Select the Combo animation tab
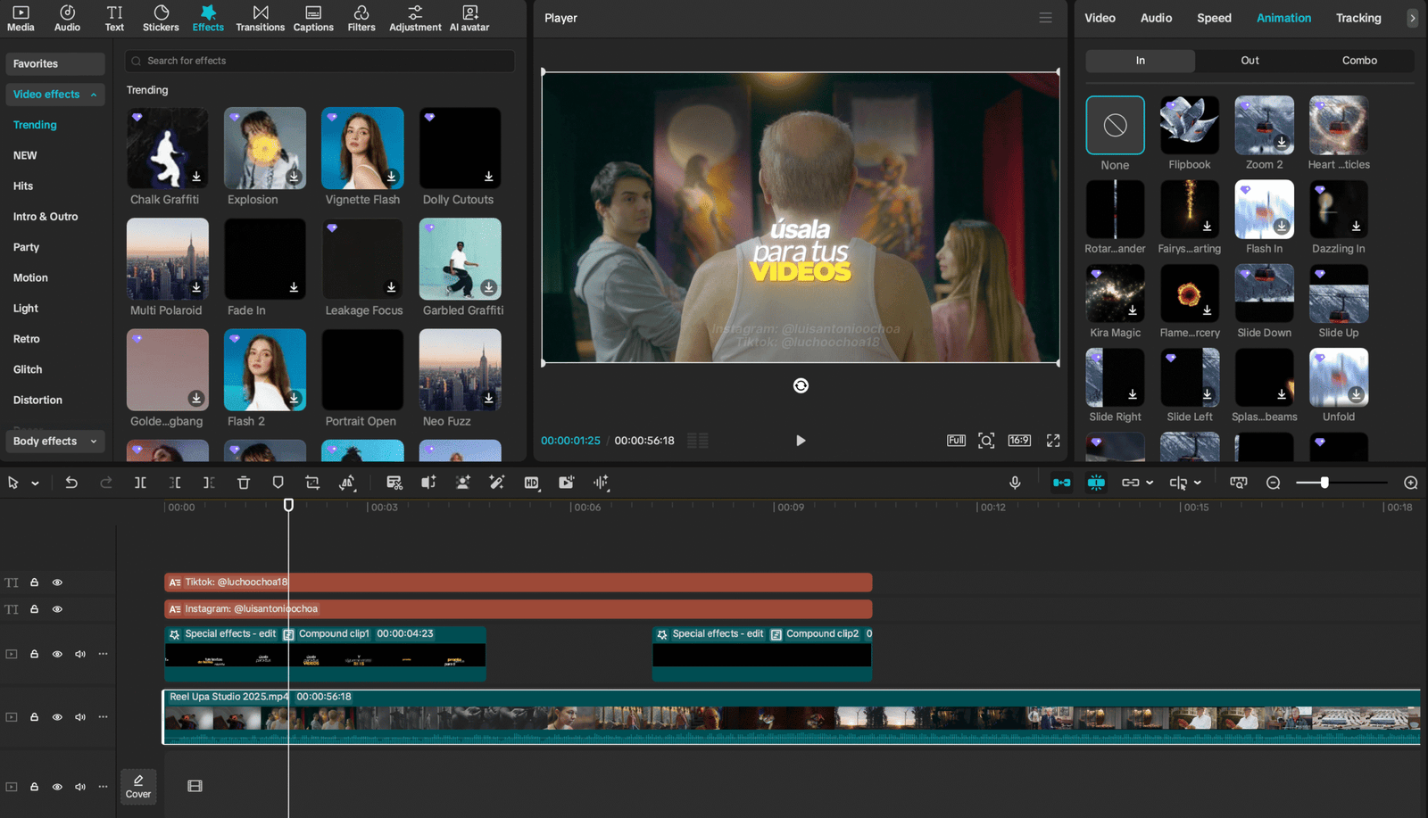Viewport: 1428px width, 818px height. pyautogui.click(x=1359, y=61)
